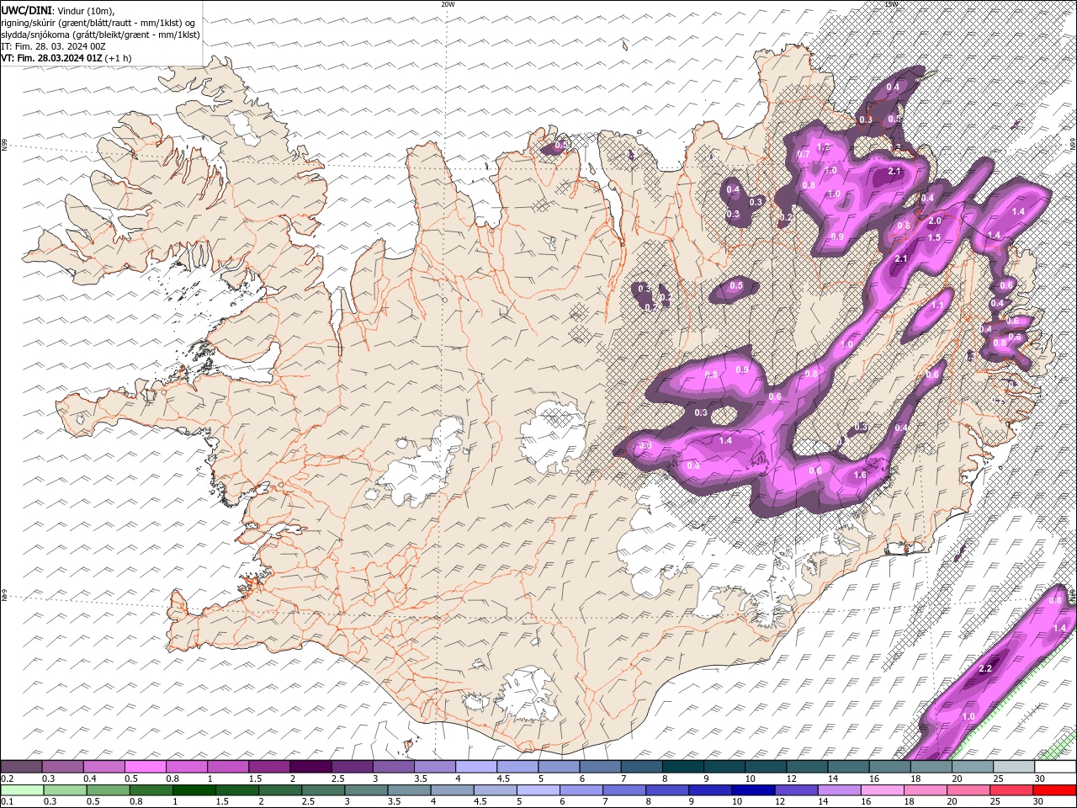Click the light pink 16–18 rain scale swatch
Viewport: 1077px width, 808px height.
click(x=882, y=790)
